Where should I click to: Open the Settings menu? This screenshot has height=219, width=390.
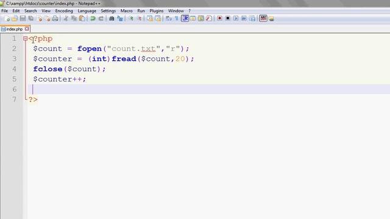(108, 11)
